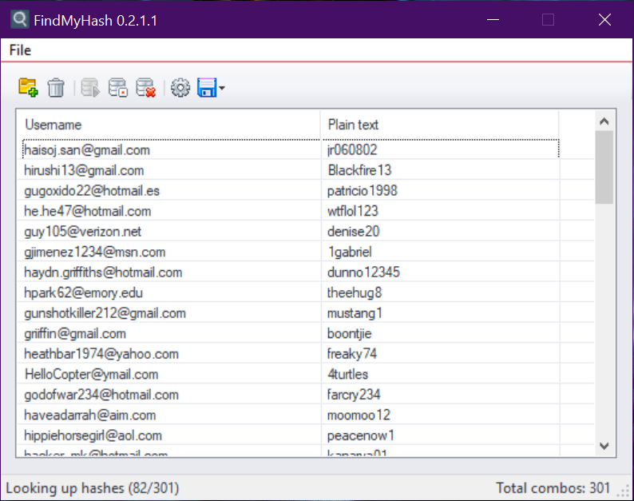Viewport: 634px width, 501px height.
Task: Click the Total combos status bar text
Action: (553, 487)
